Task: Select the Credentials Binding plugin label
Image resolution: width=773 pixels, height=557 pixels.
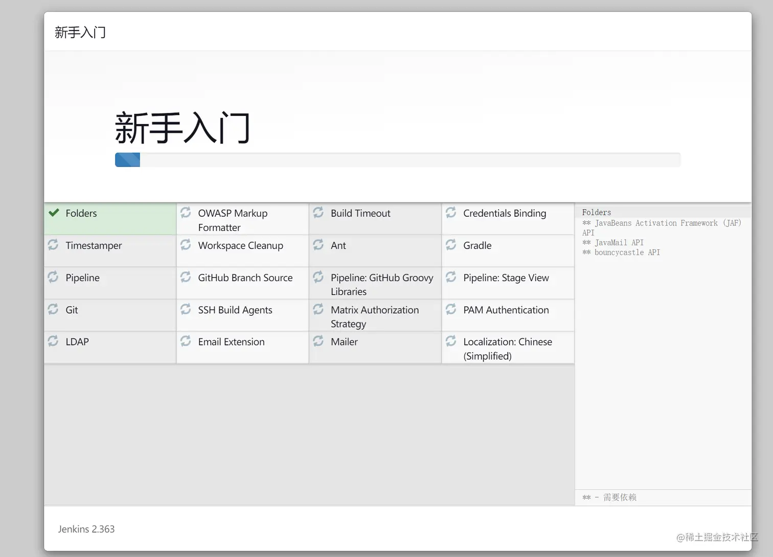Action: [505, 213]
